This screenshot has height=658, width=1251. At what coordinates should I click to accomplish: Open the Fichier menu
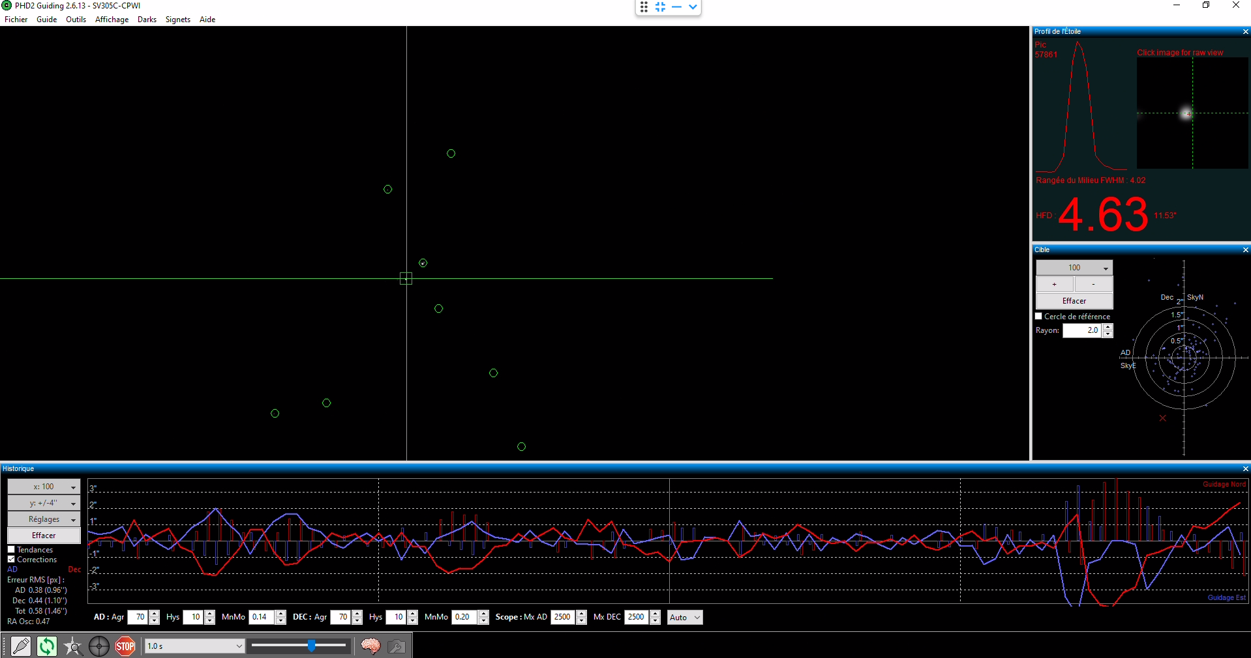click(16, 20)
